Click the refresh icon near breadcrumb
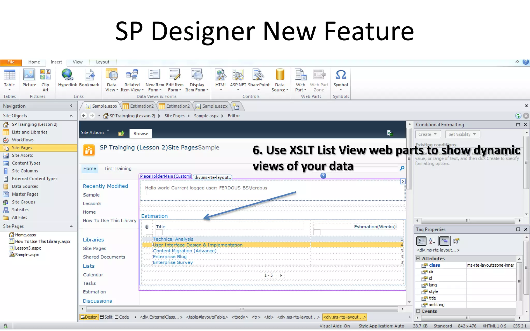Screen dimensions: 530x331 518,116
